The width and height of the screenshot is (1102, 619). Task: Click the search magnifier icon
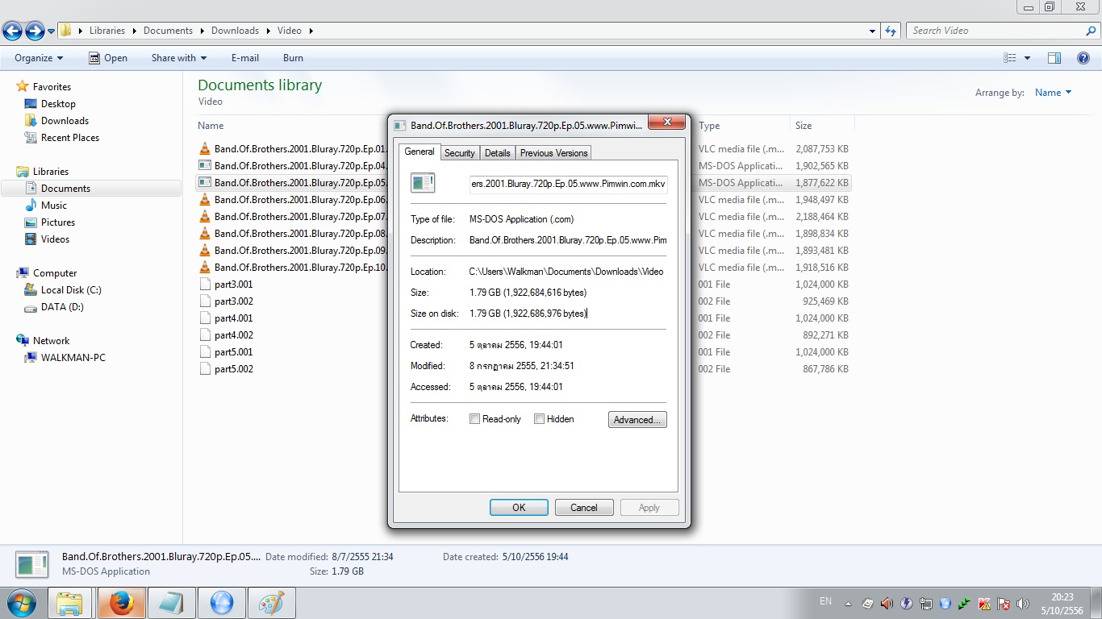pyautogui.click(x=1091, y=31)
